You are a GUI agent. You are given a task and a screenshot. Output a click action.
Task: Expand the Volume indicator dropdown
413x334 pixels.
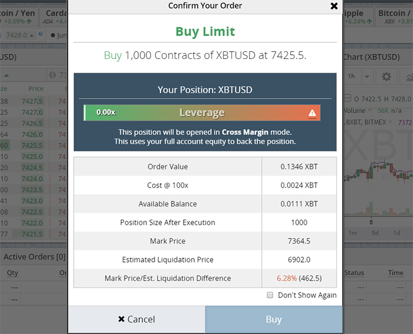(370, 110)
